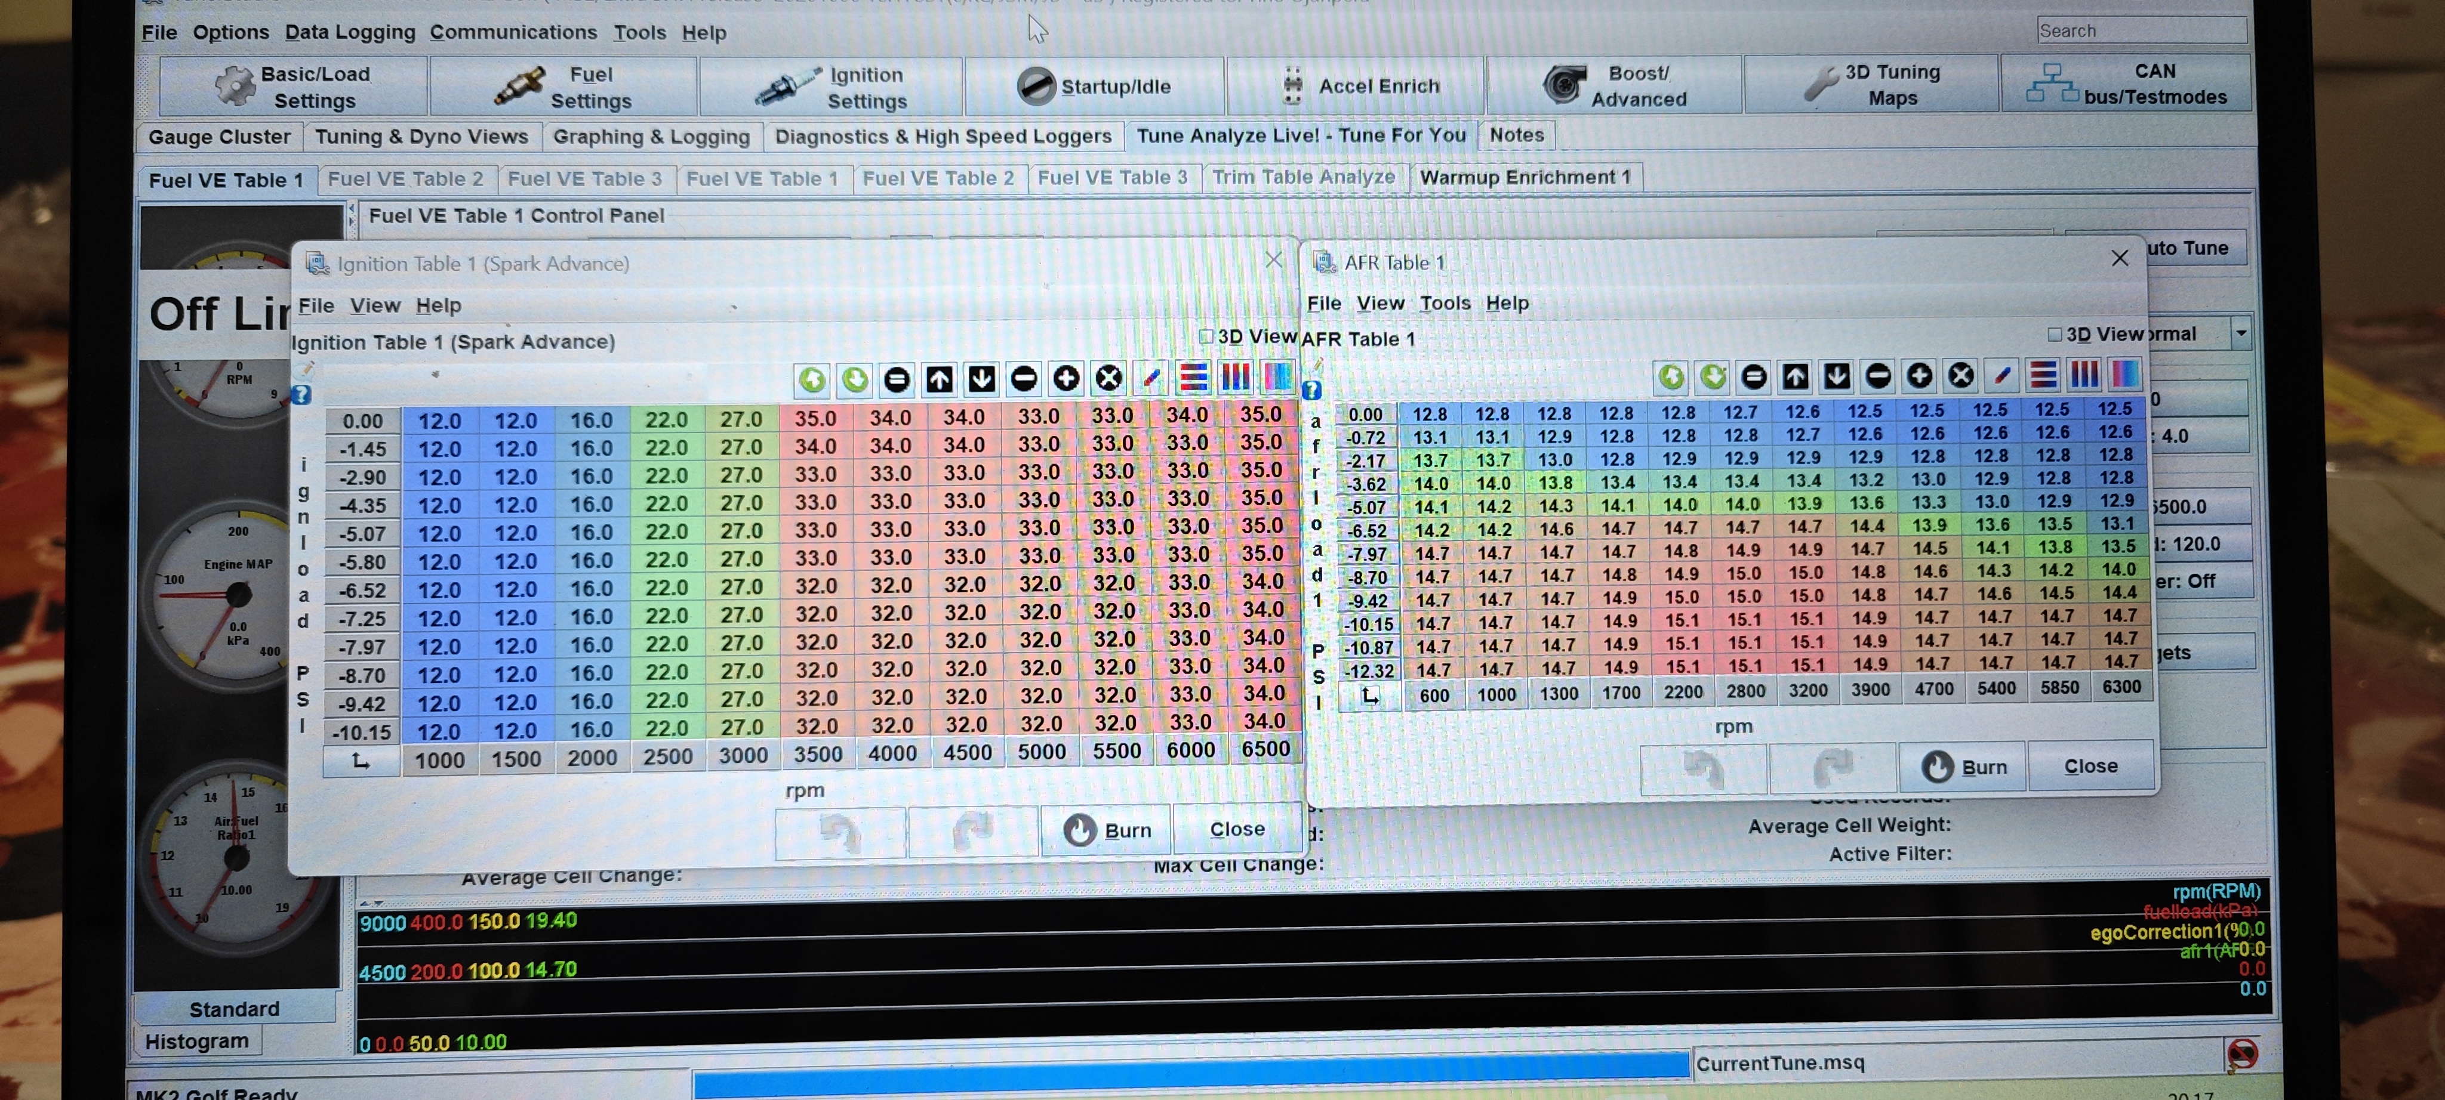Click axis swap arrow cell in Ignition Table
This screenshot has height=1100, width=2445.
pyautogui.click(x=361, y=761)
